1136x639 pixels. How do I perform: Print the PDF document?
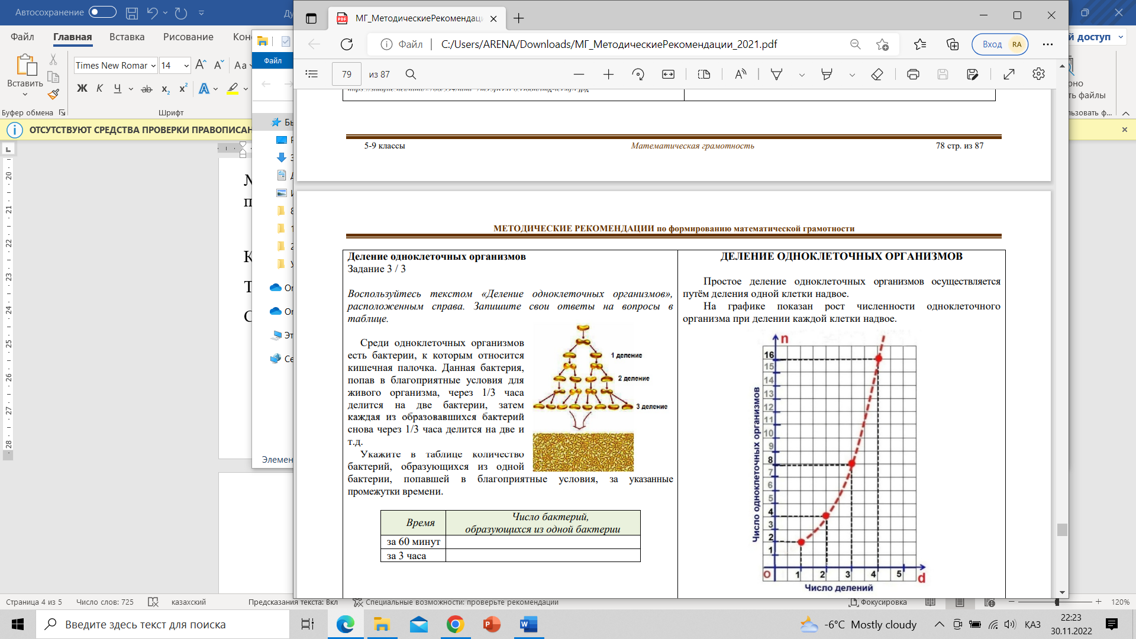[913, 74]
